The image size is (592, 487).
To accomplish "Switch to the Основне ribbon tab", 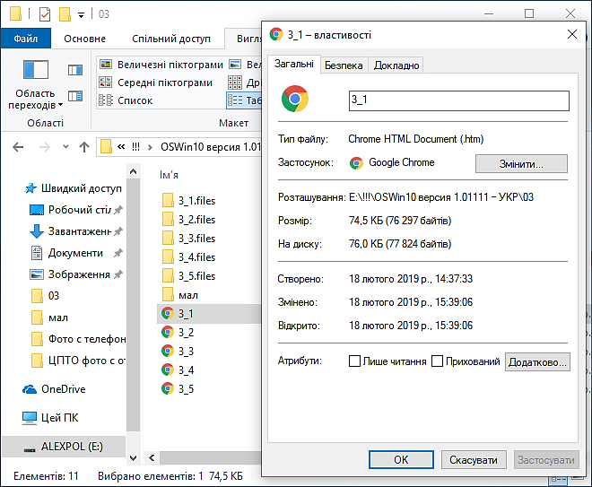I will (x=84, y=39).
